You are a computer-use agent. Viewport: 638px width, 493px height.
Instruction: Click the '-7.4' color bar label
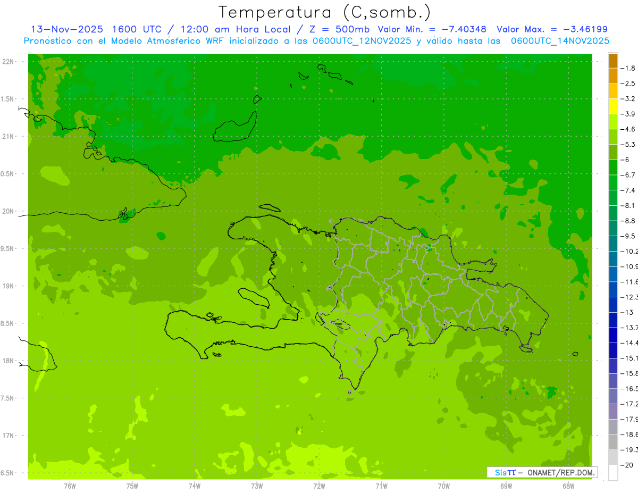click(x=628, y=190)
